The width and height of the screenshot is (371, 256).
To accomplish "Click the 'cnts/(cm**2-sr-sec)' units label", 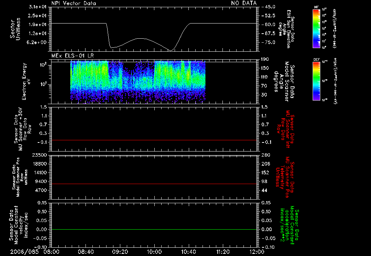I will point(334,28).
